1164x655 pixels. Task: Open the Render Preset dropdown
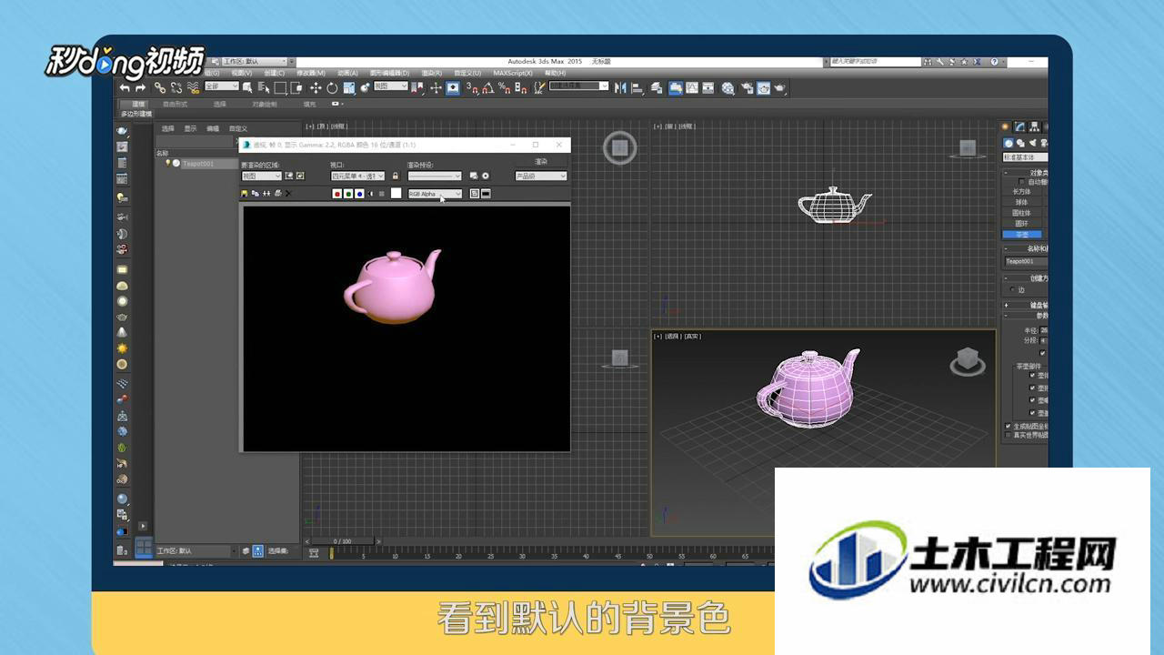pos(435,176)
